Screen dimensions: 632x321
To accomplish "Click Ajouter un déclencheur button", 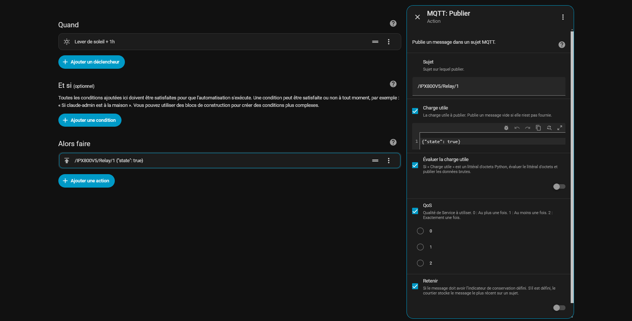I will 91,62.
